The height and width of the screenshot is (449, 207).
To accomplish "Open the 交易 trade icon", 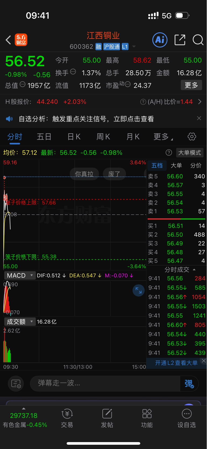I will click(x=67, y=418).
